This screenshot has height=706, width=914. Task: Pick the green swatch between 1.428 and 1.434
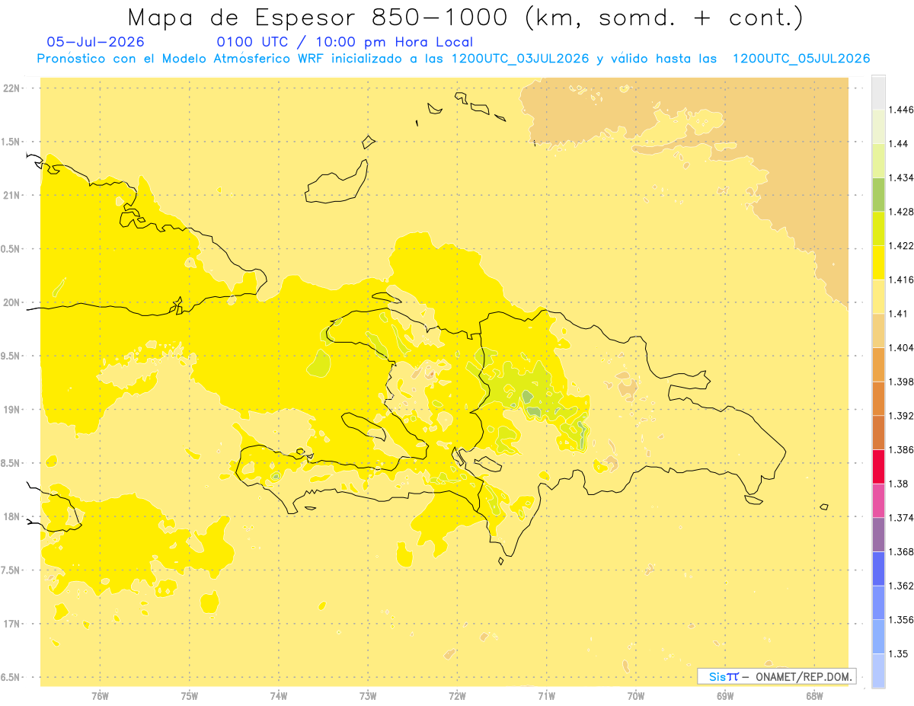click(878, 194)
